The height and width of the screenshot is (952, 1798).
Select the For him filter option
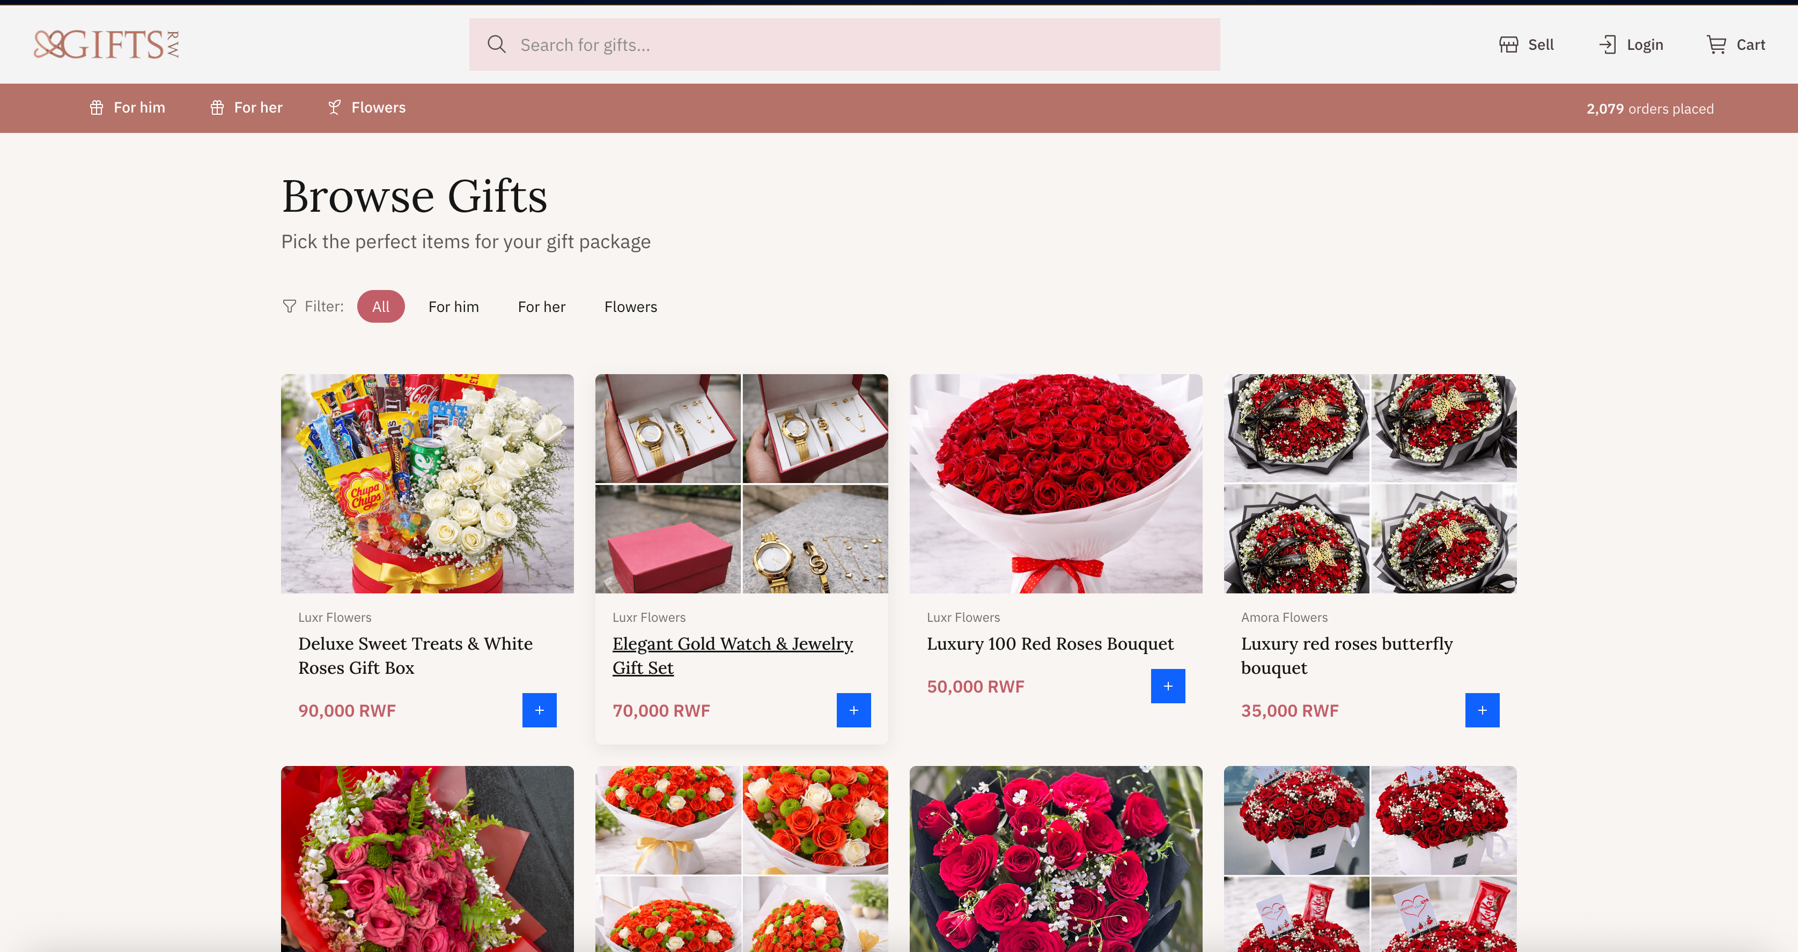pyautogui.click(x=454, y=306)
